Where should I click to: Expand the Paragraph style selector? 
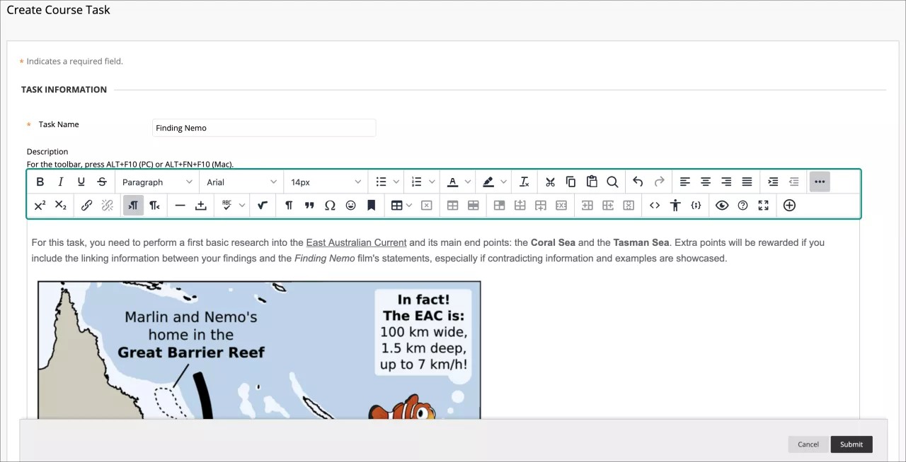click(156, 182)
